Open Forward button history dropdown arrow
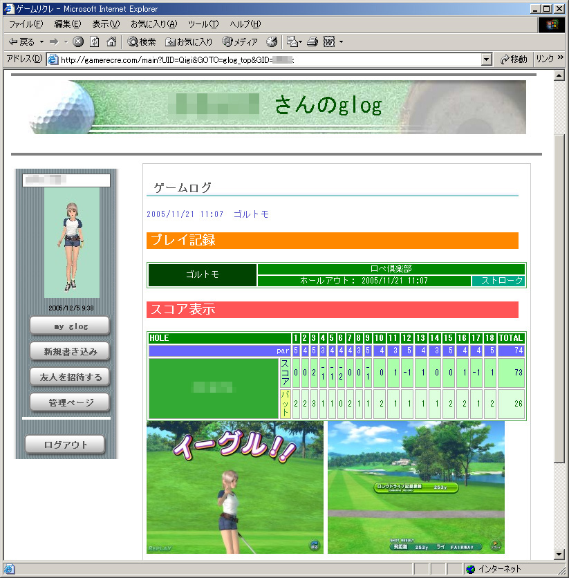Image resolution: width=569 pixels, height=578 pixels. coord(66,42)
